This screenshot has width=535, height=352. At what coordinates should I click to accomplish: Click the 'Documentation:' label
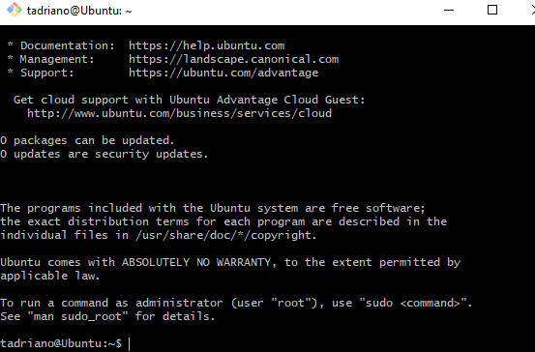coord(67,45)
